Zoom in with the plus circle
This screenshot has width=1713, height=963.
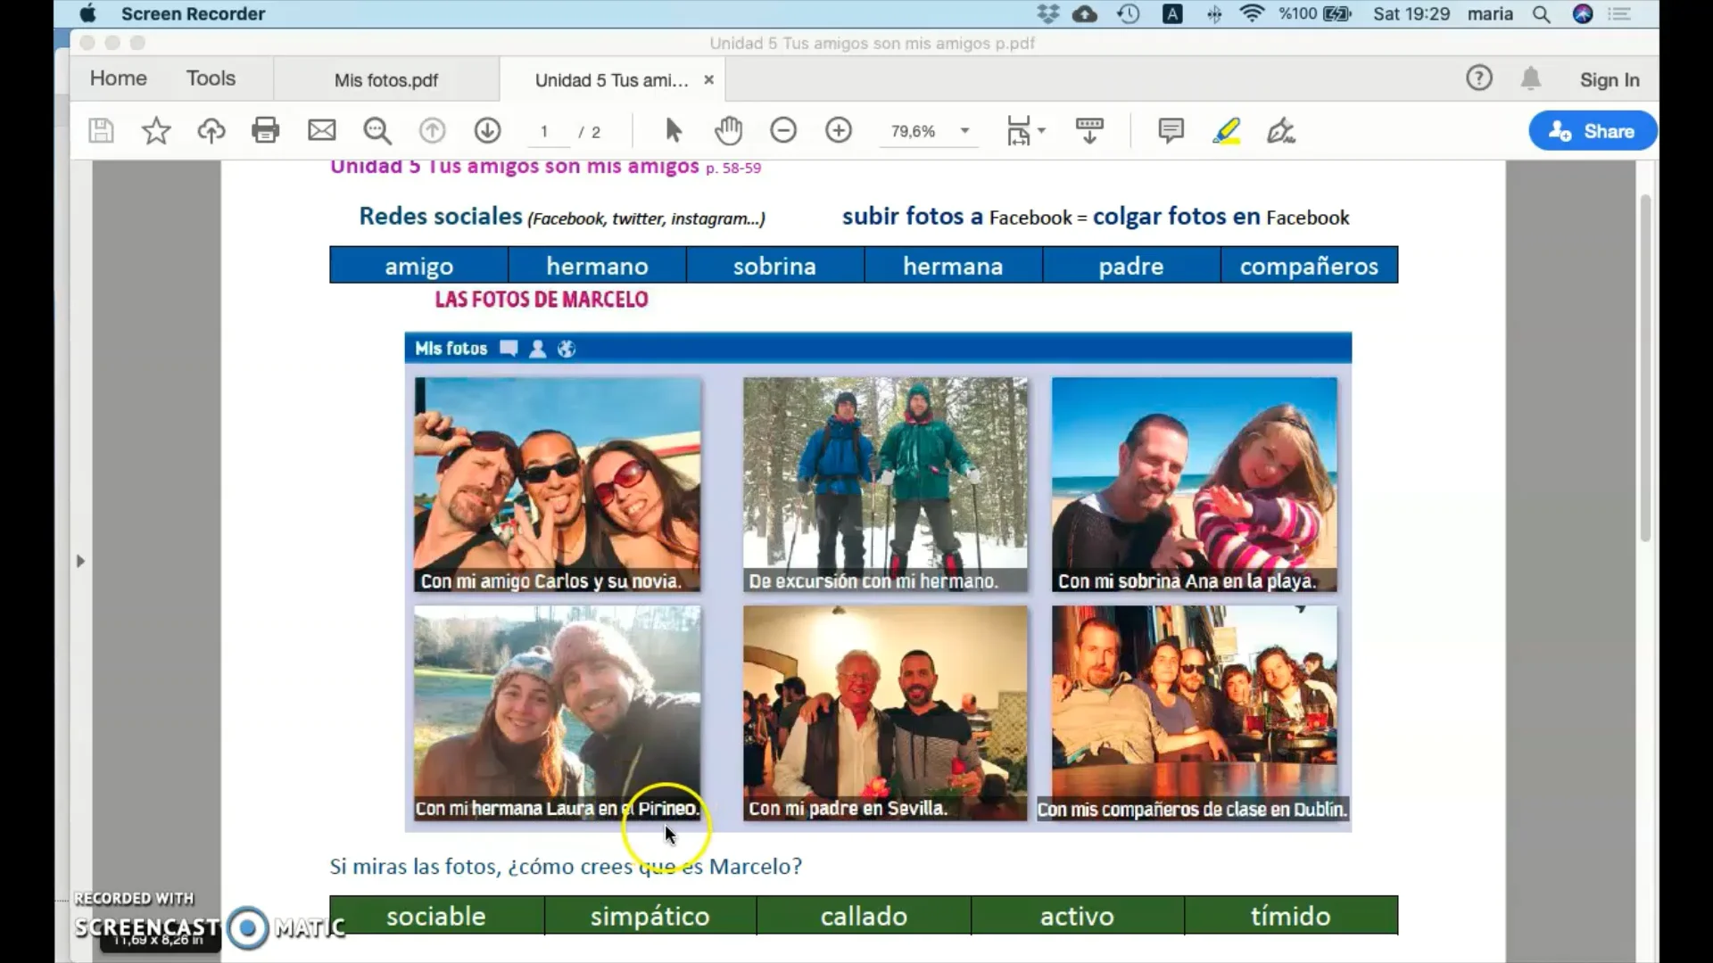point(839,131)
